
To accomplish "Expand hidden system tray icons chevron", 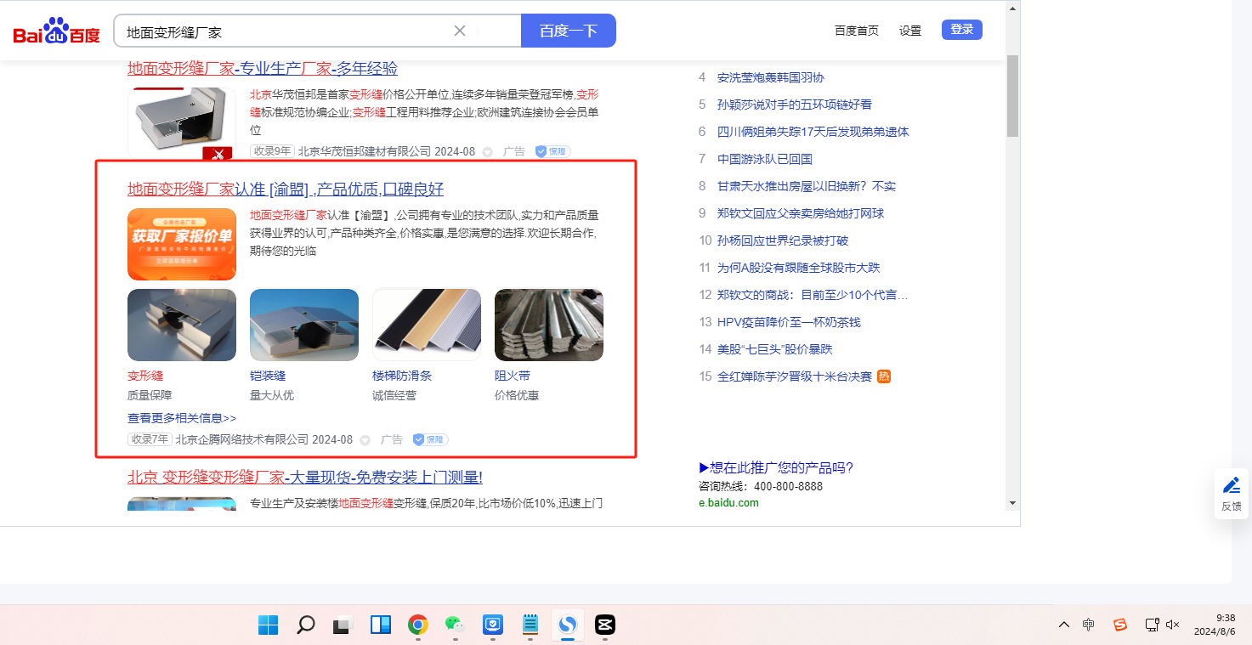I will 1063,625.
